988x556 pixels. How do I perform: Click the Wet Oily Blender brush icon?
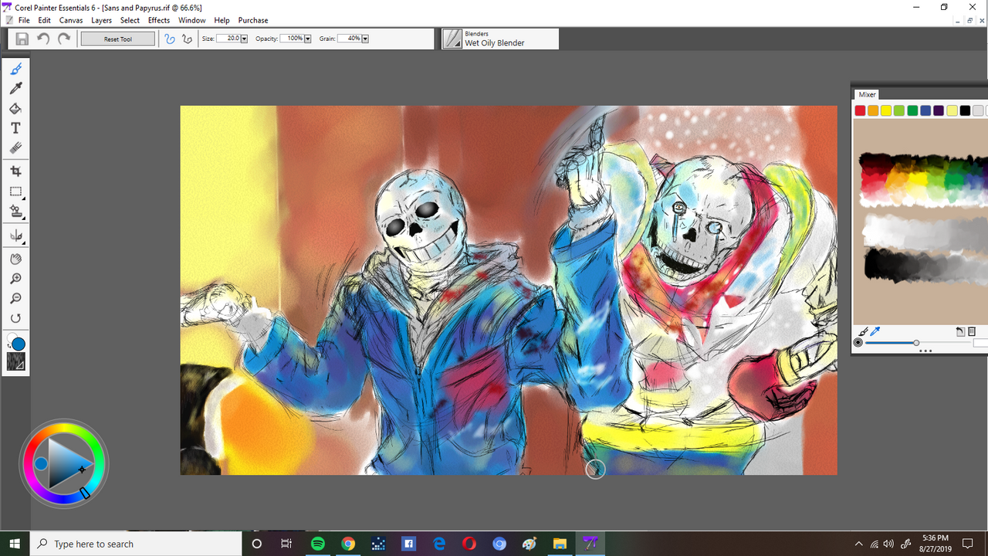coord(452,39)
